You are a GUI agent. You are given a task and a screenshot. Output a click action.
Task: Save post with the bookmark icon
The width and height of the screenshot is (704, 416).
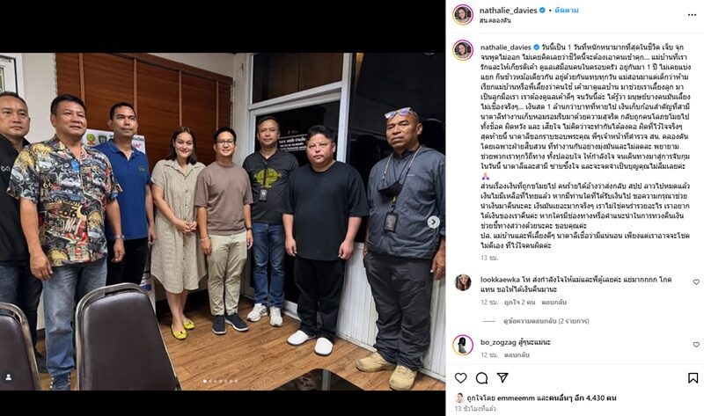pos(693,378)
